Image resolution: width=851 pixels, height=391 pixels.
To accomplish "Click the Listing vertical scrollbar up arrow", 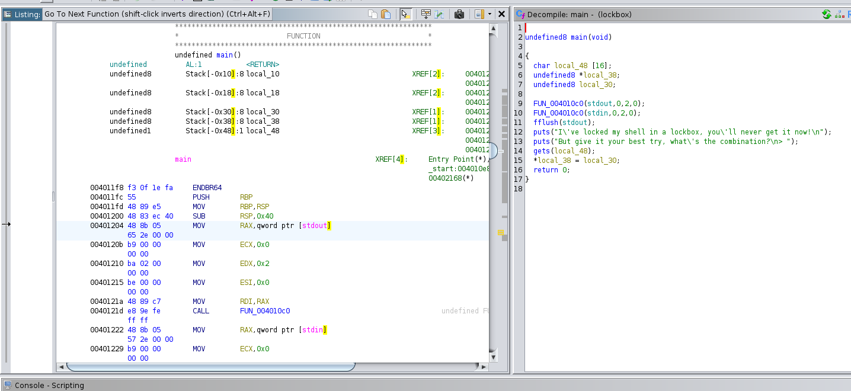I will pos(493,28).
